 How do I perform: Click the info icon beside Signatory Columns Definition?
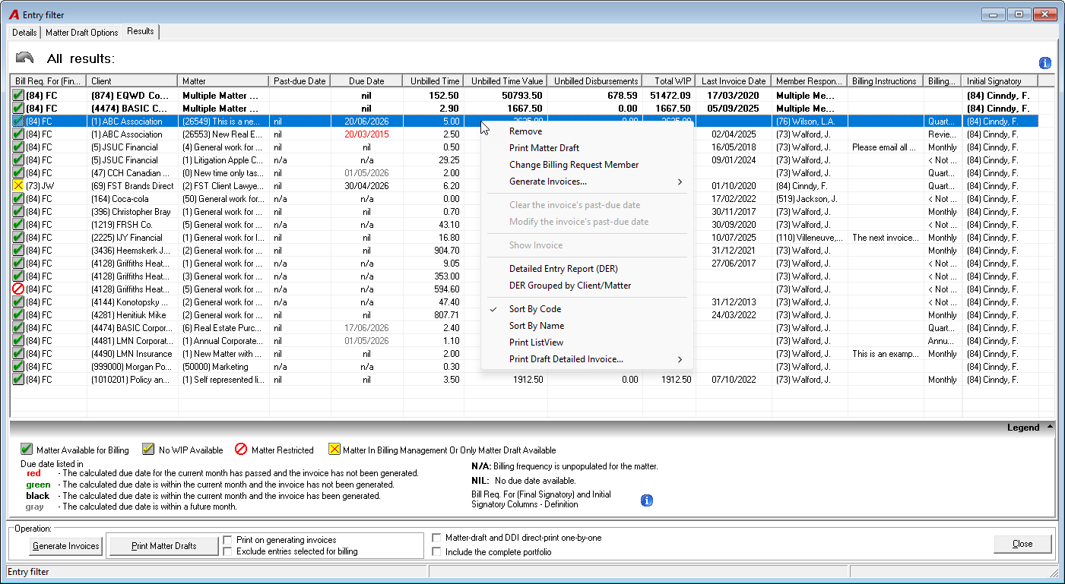[647, 500]
